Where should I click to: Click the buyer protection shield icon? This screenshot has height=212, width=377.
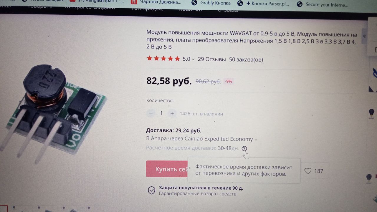(x=151, y=190)
